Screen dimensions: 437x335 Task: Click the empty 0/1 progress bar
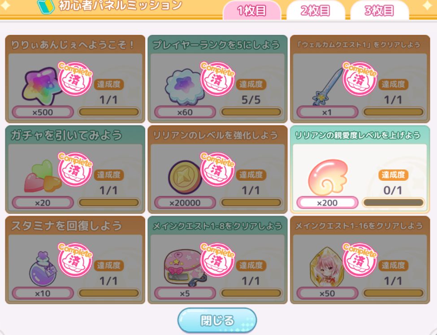tap(393, 203)
